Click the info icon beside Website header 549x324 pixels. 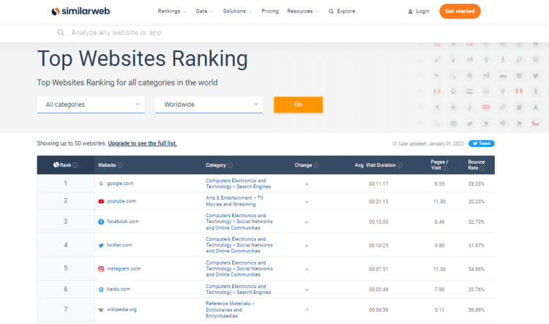tap(120, 165)
